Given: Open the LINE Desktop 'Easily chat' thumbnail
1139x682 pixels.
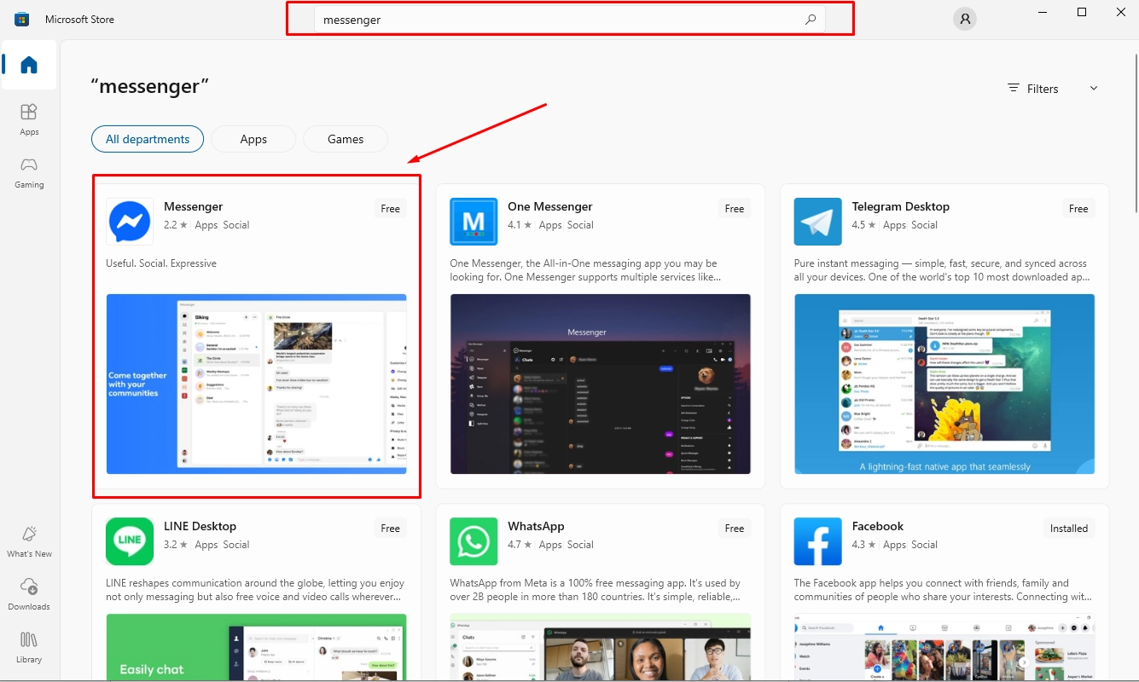Looking at the screenshot, I should [x=257, y=647].
